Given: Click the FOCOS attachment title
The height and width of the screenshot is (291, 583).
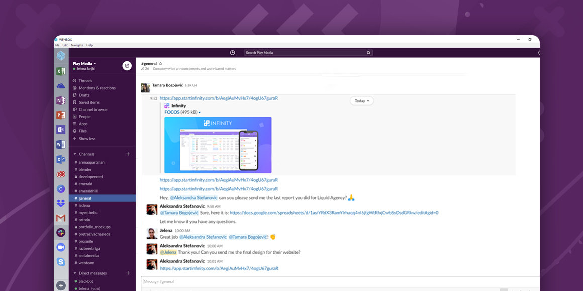Looking at the screenshot, I should point(172,112).
